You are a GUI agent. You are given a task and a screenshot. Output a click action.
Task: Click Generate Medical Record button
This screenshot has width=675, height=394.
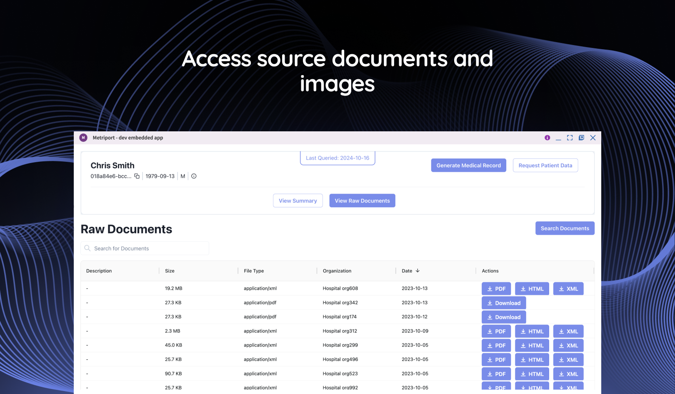point(469,165)
